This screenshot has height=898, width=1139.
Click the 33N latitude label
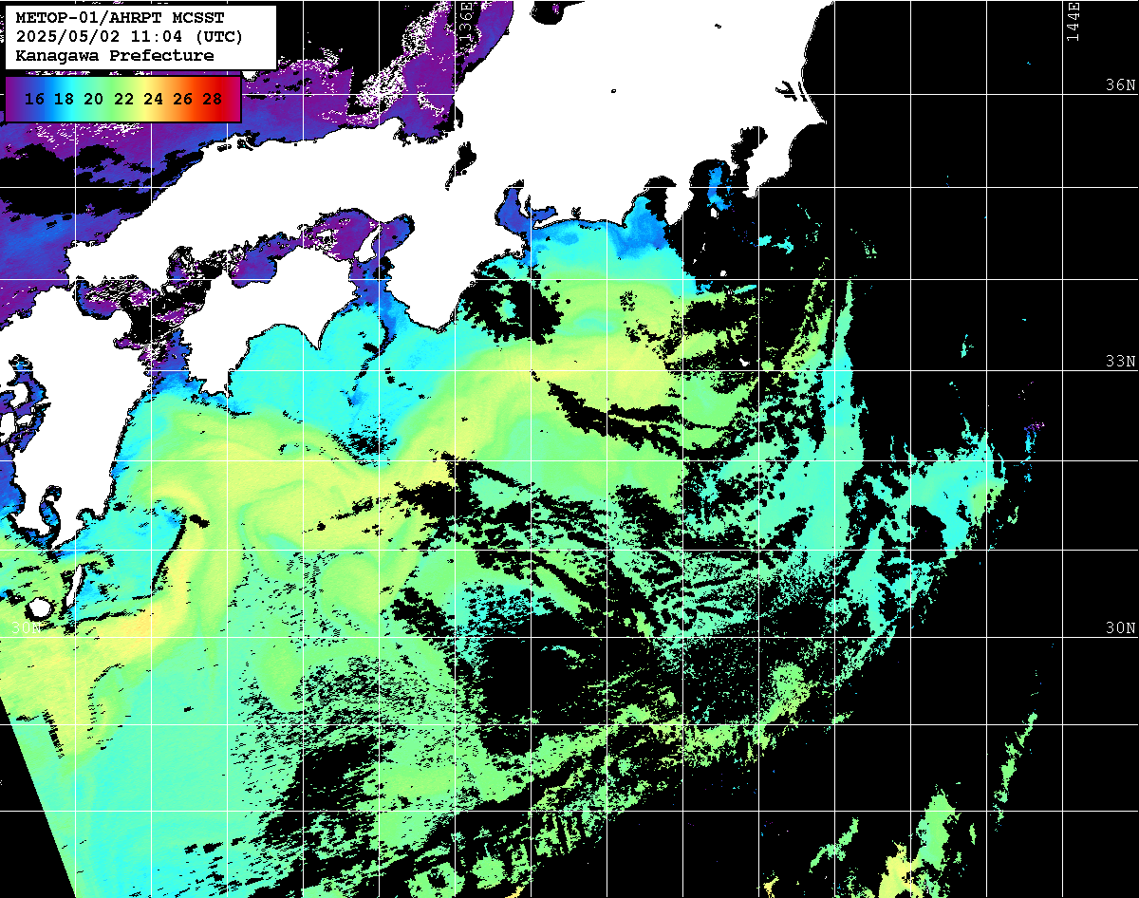tap(1121, 361)
